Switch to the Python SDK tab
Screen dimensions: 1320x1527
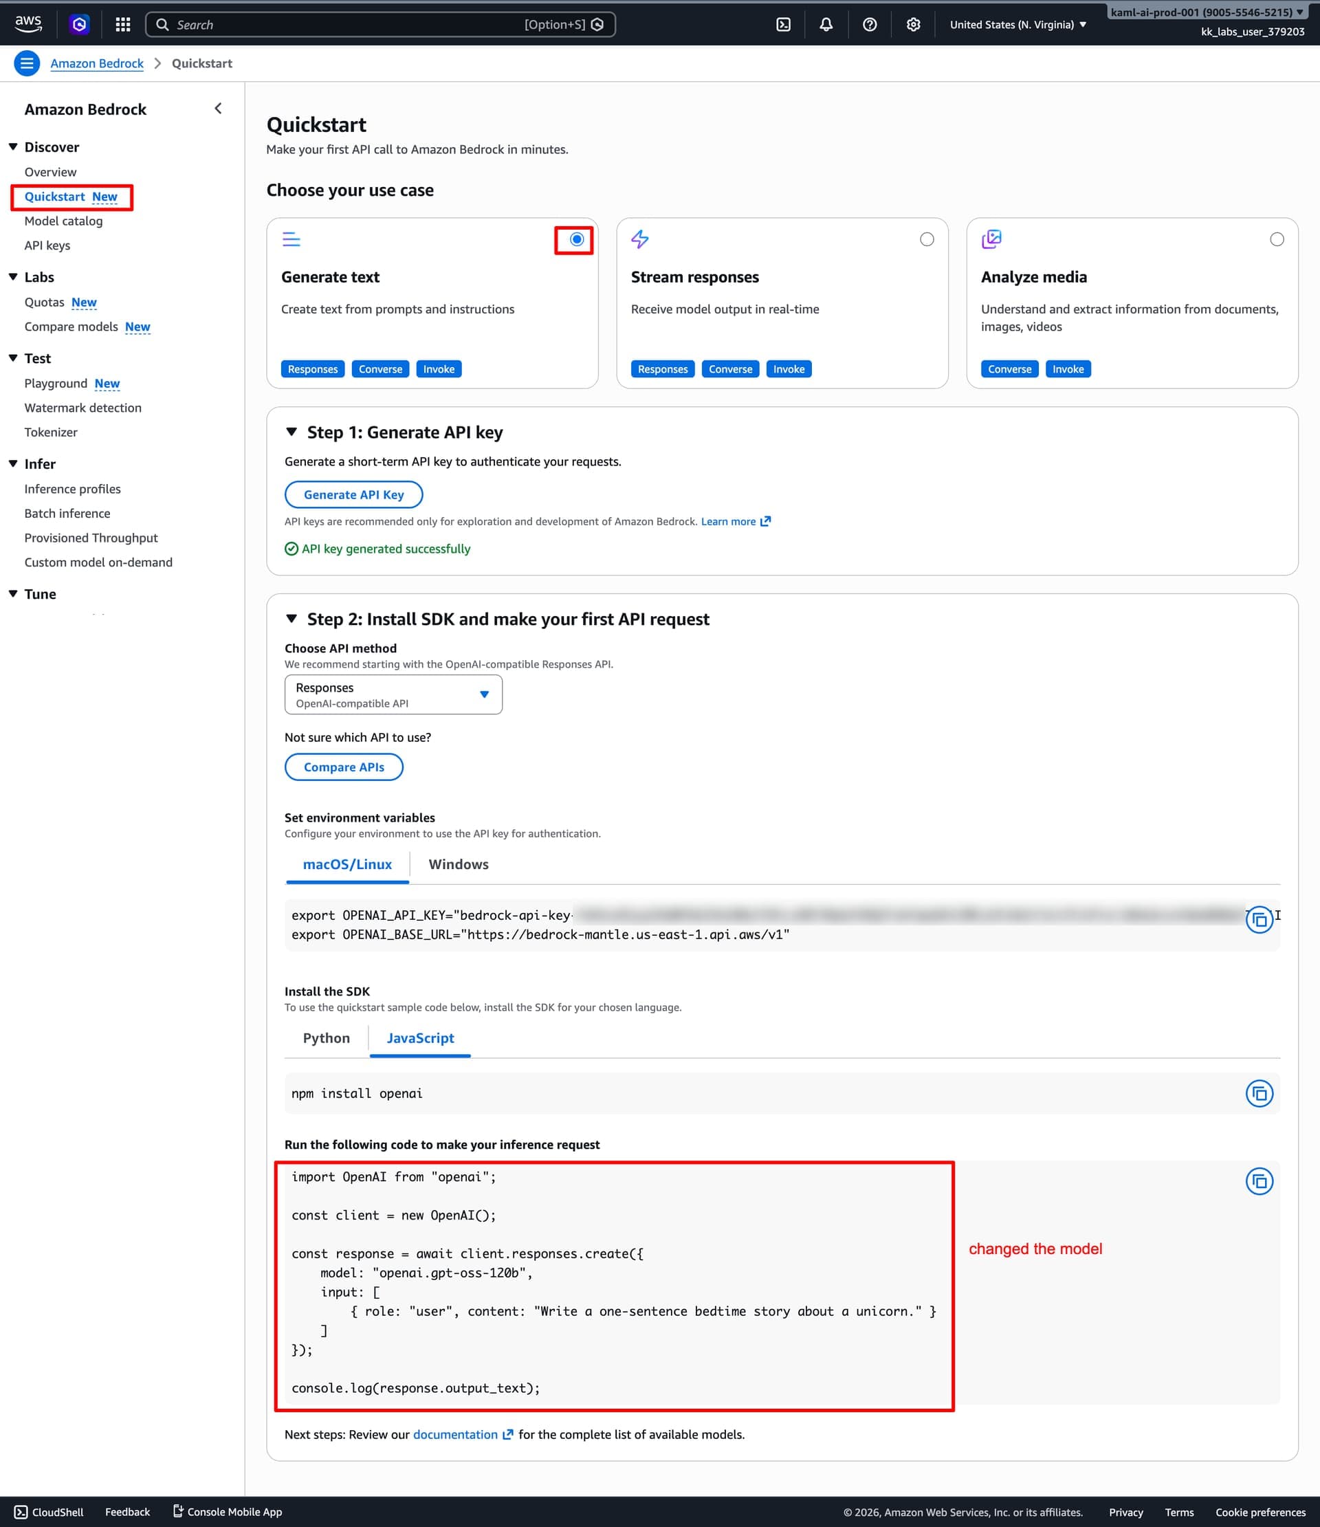pyautogui.click(x=326, y=1038)
